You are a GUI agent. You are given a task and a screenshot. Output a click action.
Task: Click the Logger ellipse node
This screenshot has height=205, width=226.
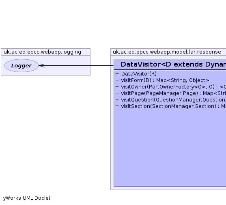(22, 66)
